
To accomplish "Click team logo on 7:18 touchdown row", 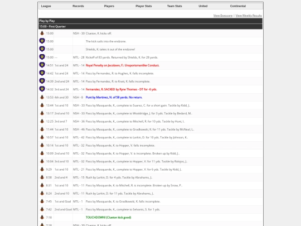I will [x=42, y=218].
